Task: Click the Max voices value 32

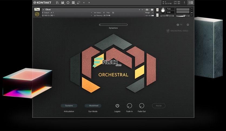Action: tap(113, 13)
